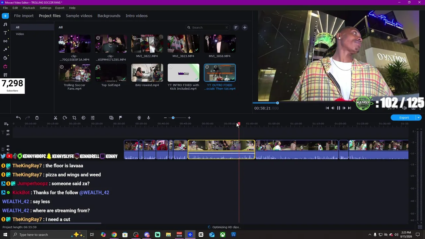The width and height of the screenshot is (425, 239).
Task: Open the effects store bag icon
Action: click(5, 66)
